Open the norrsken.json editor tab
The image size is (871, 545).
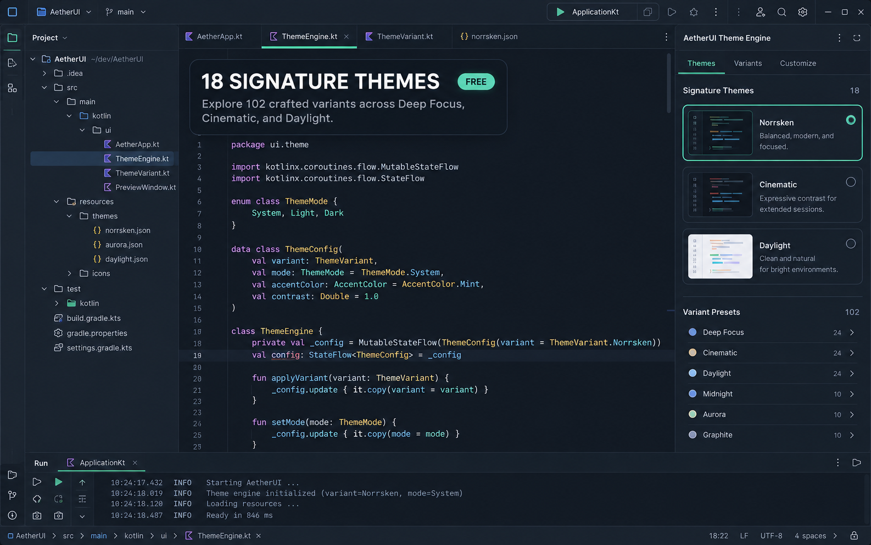click(x=489, y=37)
